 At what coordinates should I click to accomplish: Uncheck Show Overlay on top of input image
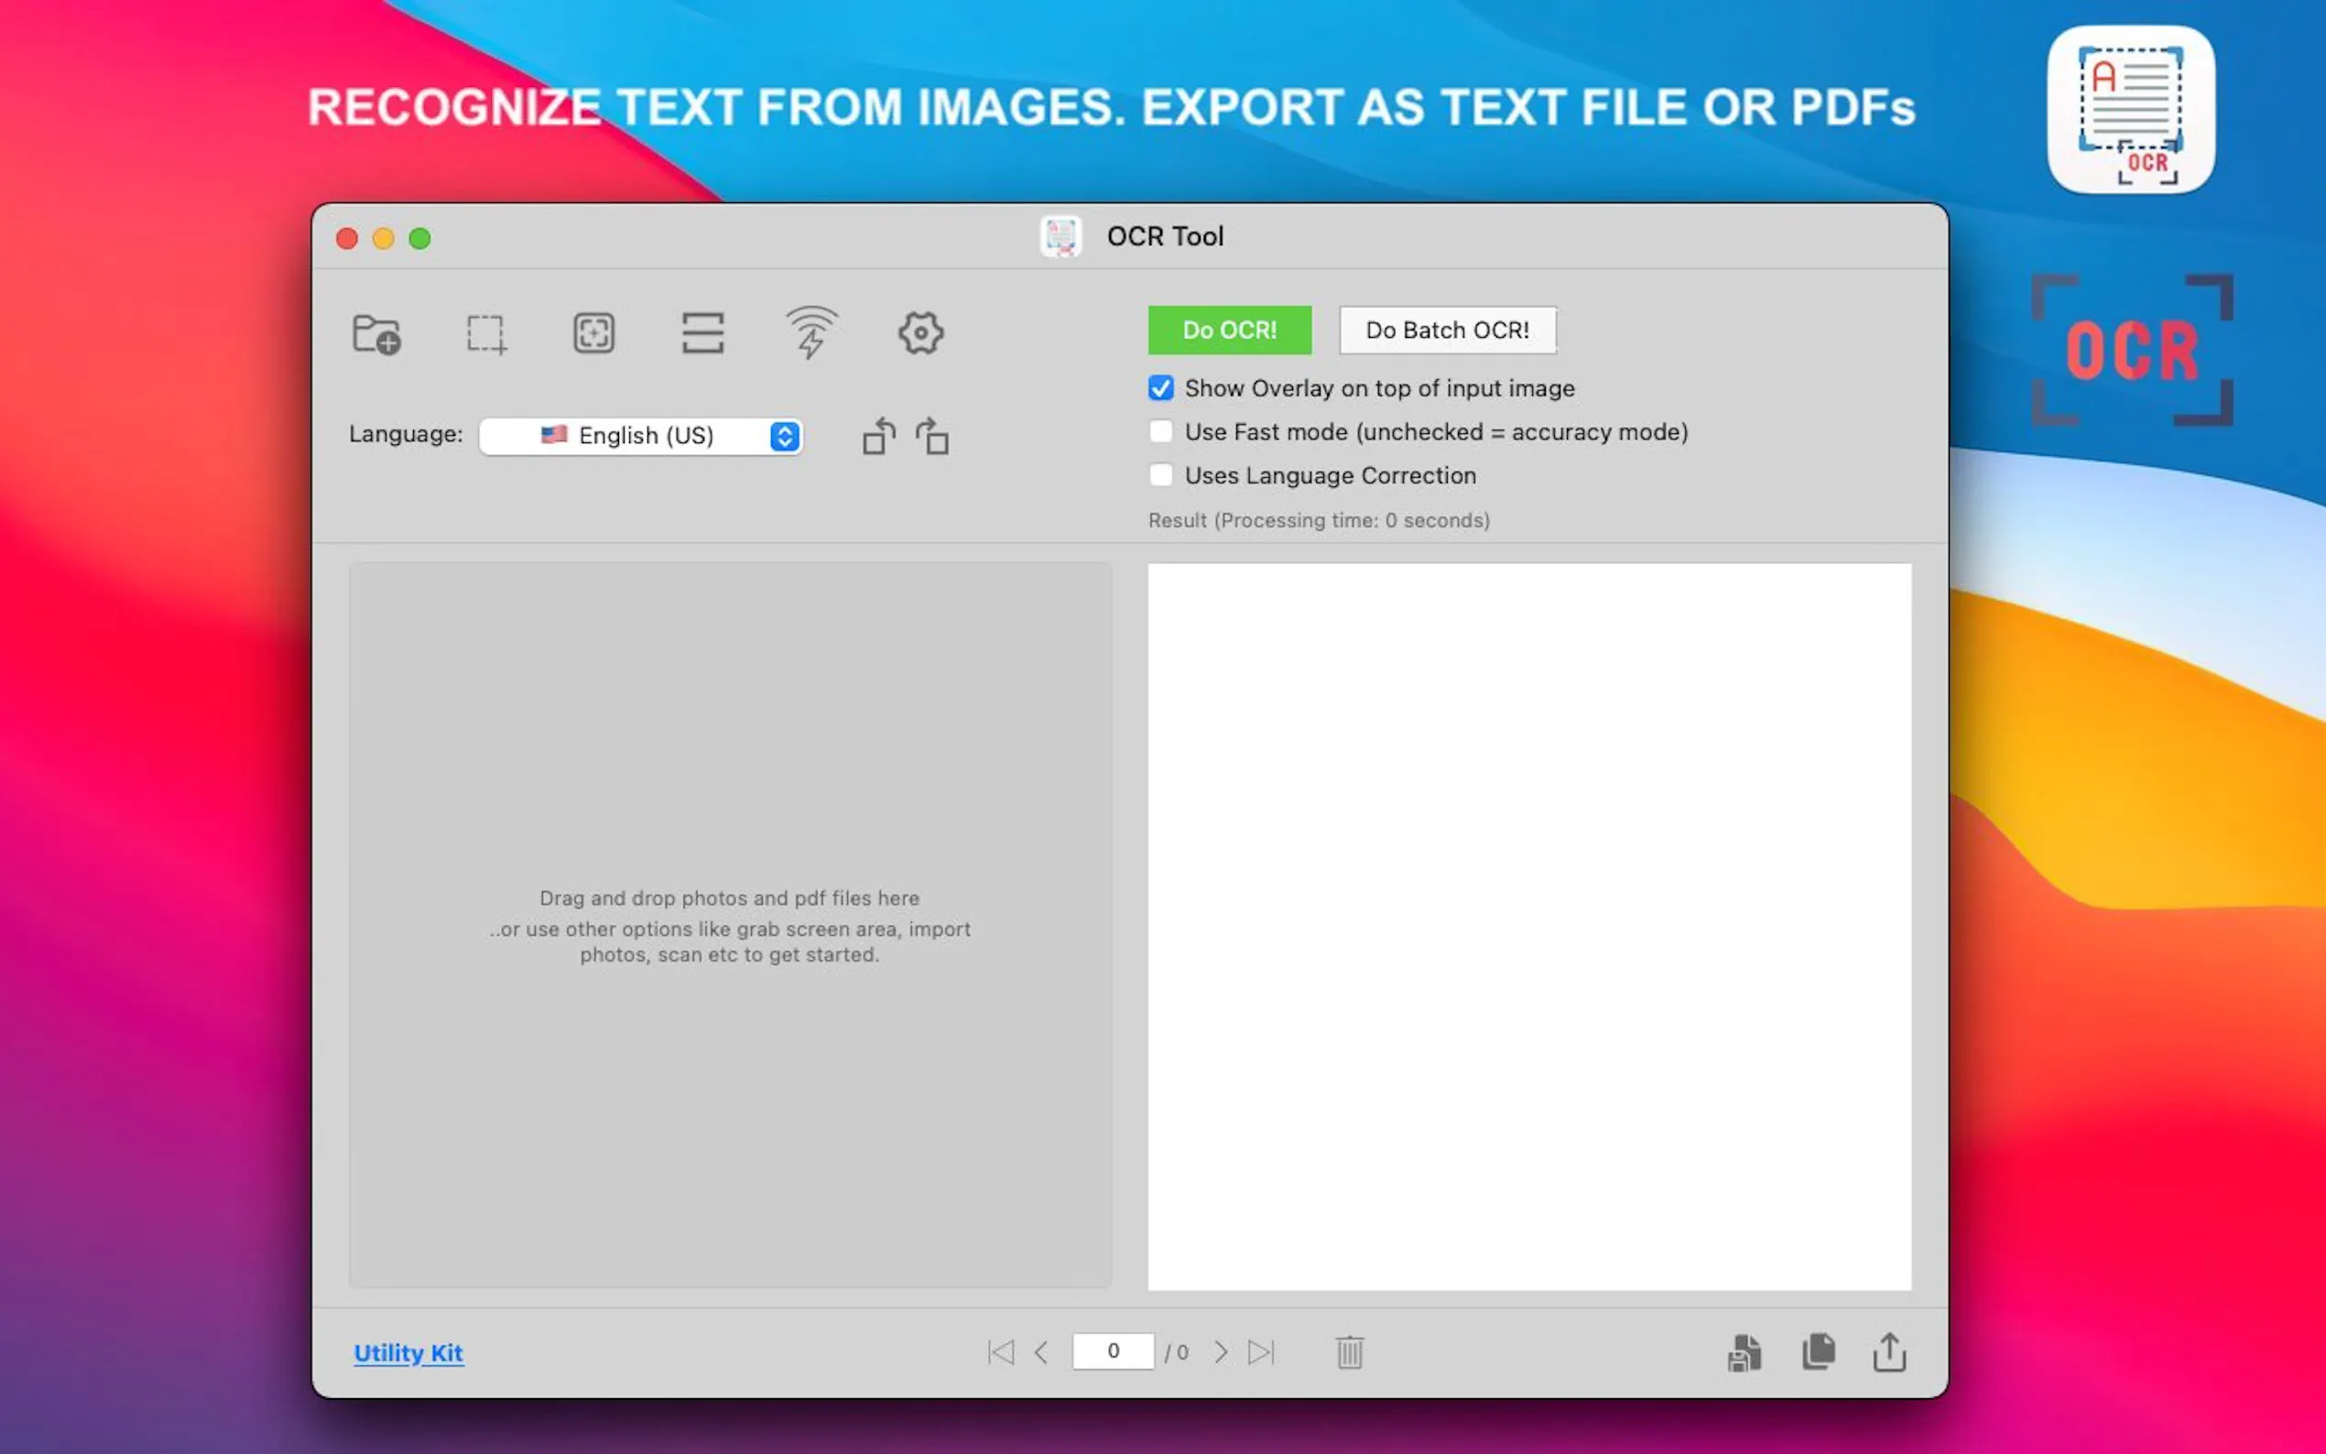point(1160,387)
